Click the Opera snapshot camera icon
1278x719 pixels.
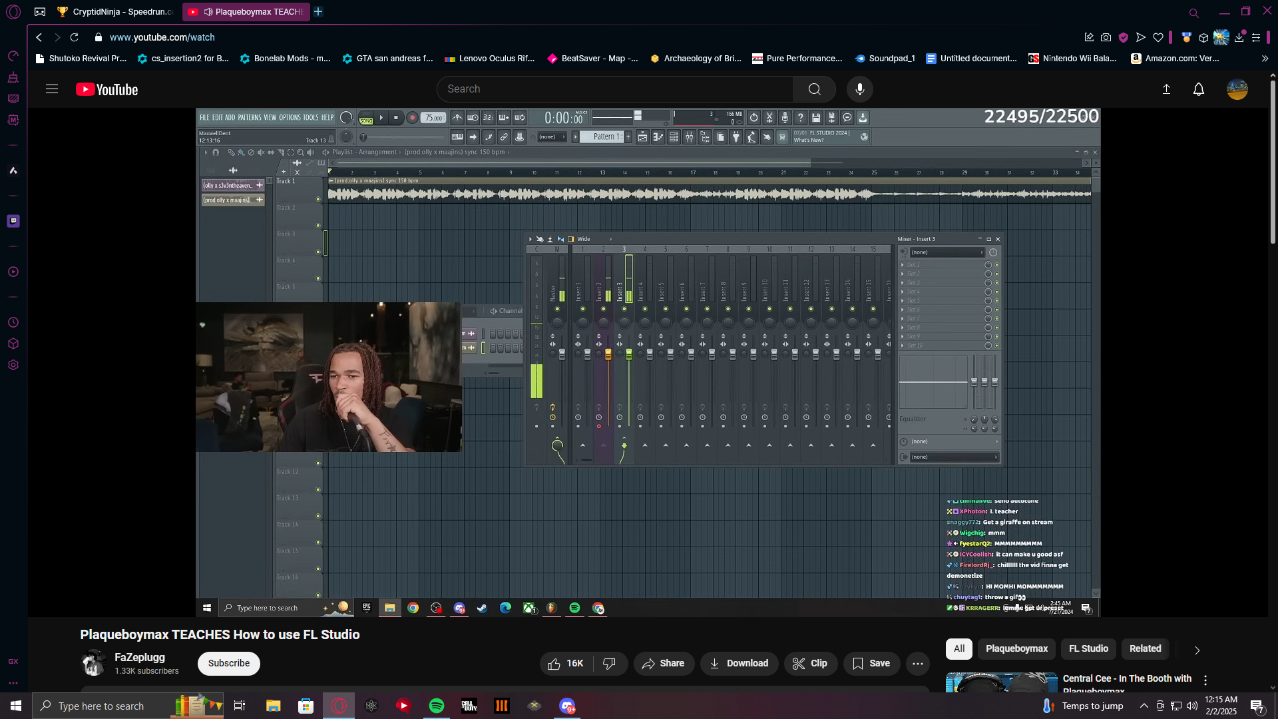tap(1106, 38)
